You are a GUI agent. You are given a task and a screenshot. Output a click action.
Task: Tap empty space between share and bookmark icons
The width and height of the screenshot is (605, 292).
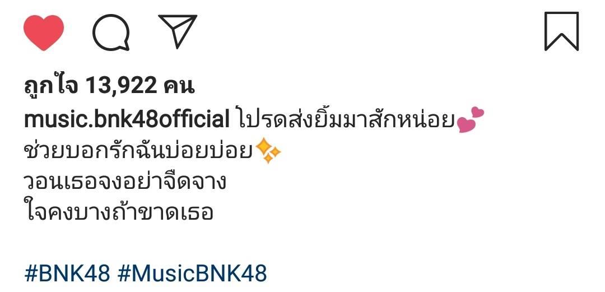click(x=370, y=32)
